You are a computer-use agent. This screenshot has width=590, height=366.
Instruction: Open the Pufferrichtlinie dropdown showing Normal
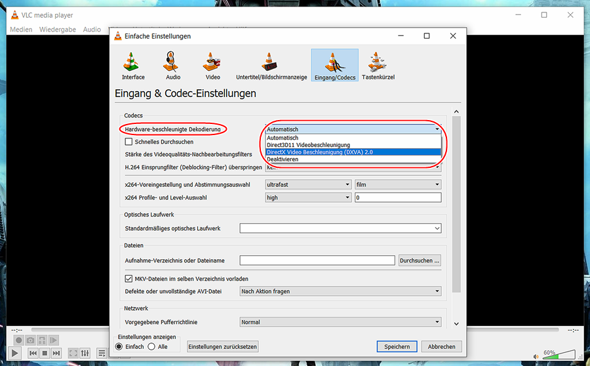[340, 322]
